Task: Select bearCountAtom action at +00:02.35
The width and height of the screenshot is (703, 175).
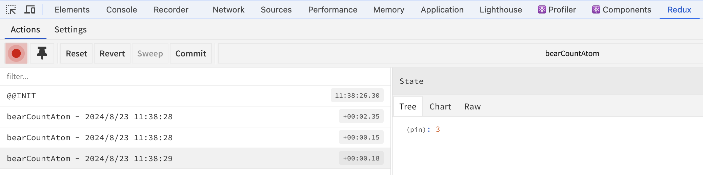Action: point(195,117)
